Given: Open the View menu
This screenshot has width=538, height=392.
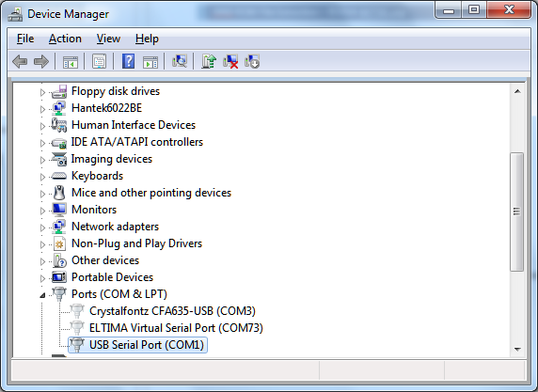Looking at the screenshot, I should tap(108, 39).
